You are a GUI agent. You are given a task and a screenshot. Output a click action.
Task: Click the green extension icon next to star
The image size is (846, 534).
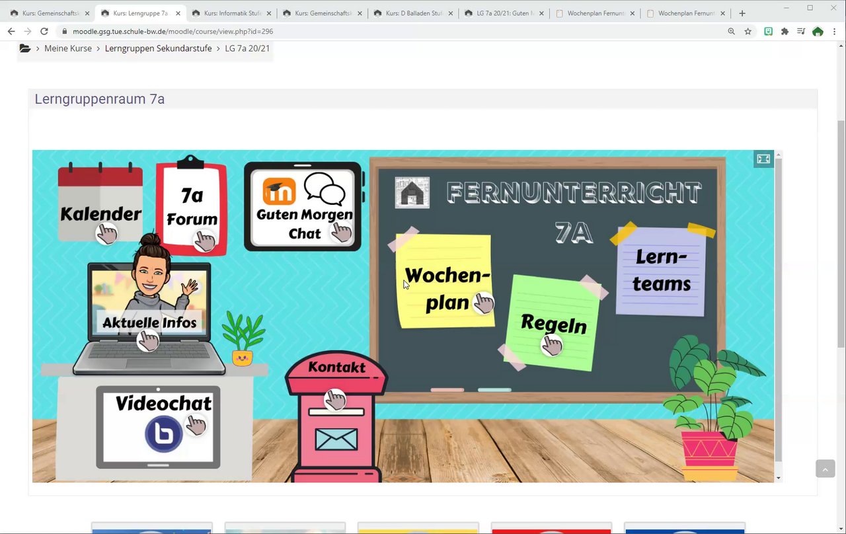coord(768,31)
